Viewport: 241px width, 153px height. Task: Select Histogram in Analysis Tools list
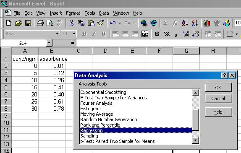pos(90,109)
